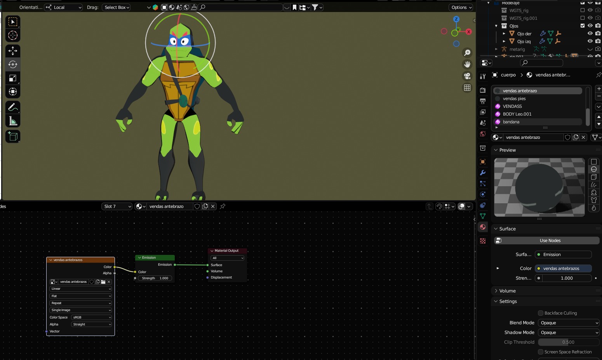The width and height of the screenshot is (602, 360).
Task: Choose the Rotate tool
Action: coord(13,64)
